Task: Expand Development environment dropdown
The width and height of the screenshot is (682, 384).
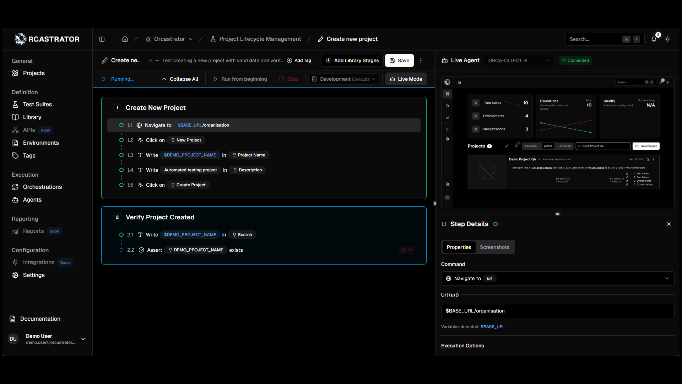Action: [343, 79]
